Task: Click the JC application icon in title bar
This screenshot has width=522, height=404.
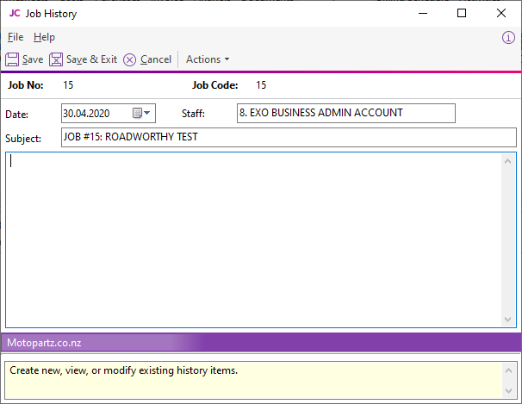Action: click(14, 13)
